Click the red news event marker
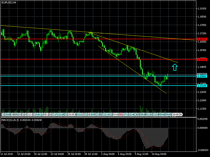This screenshot has height=157, width=210. click(x=121, y=115)
